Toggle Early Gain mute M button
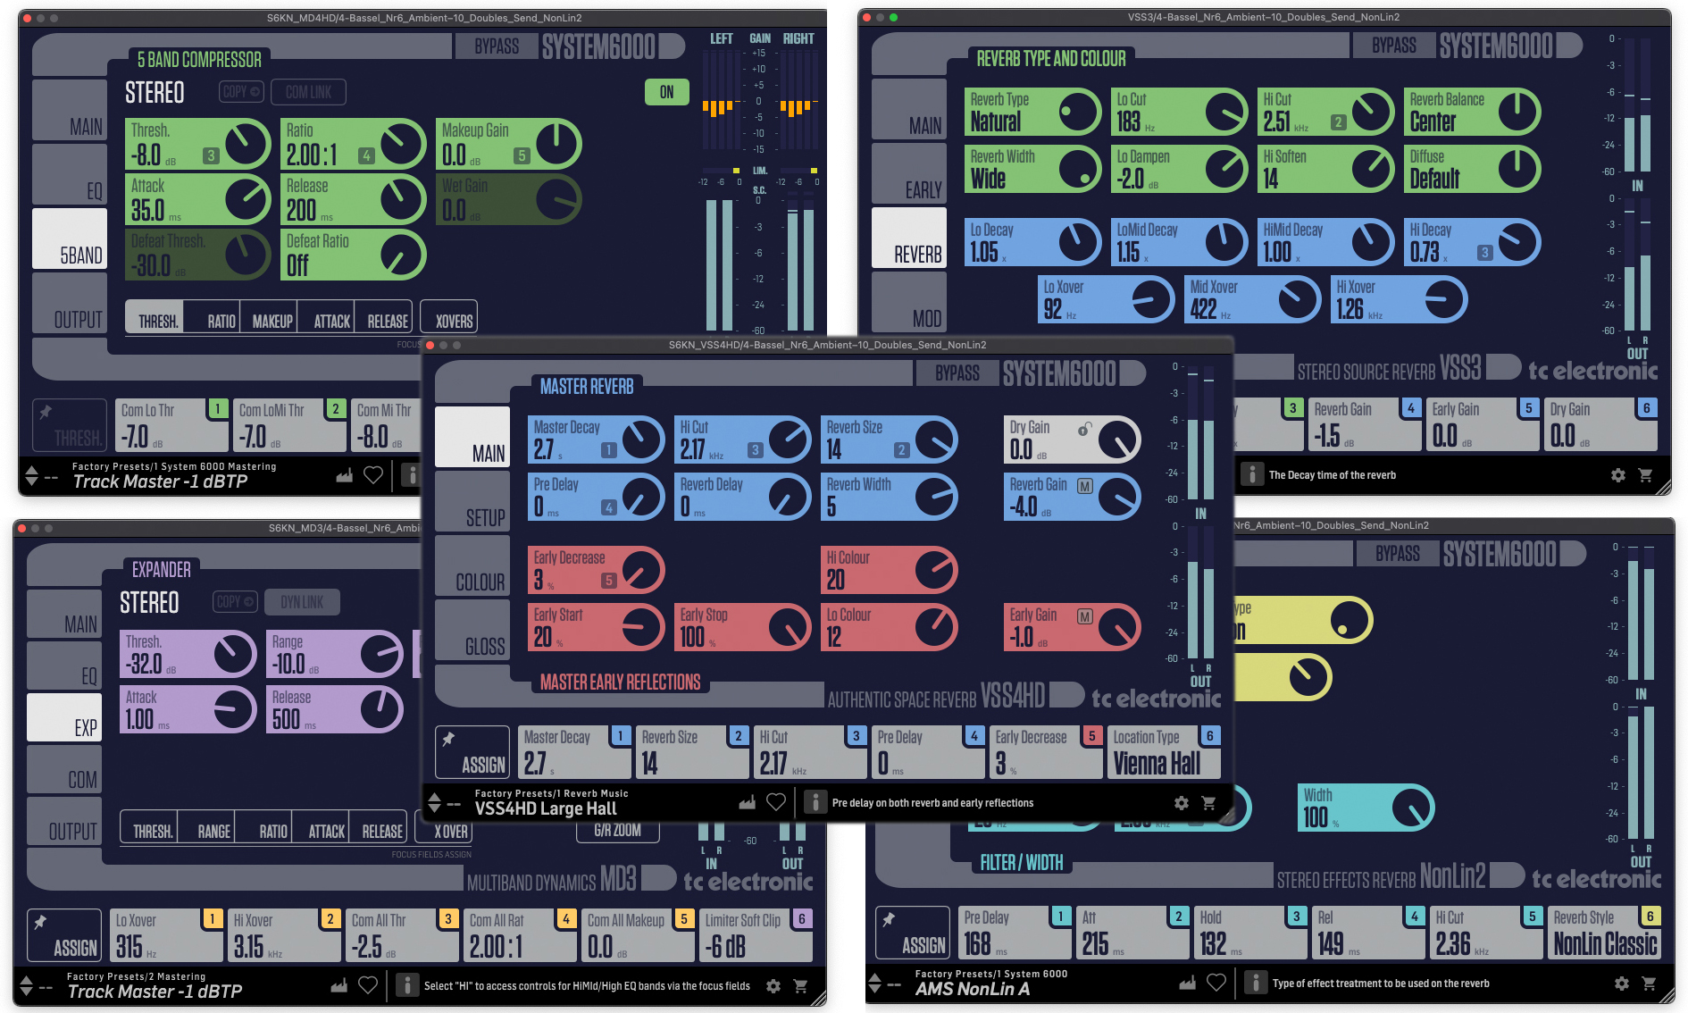Image resolution: width=1688 pixels, height=1013 pixels. tap(1084, 616)
